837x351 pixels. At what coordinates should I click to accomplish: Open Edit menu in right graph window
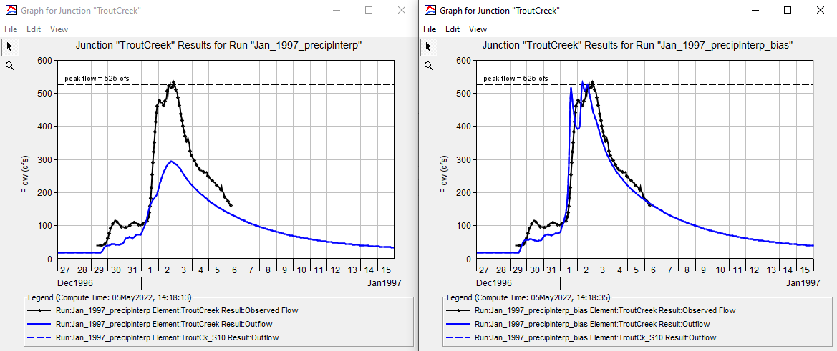tap(452, 29)
